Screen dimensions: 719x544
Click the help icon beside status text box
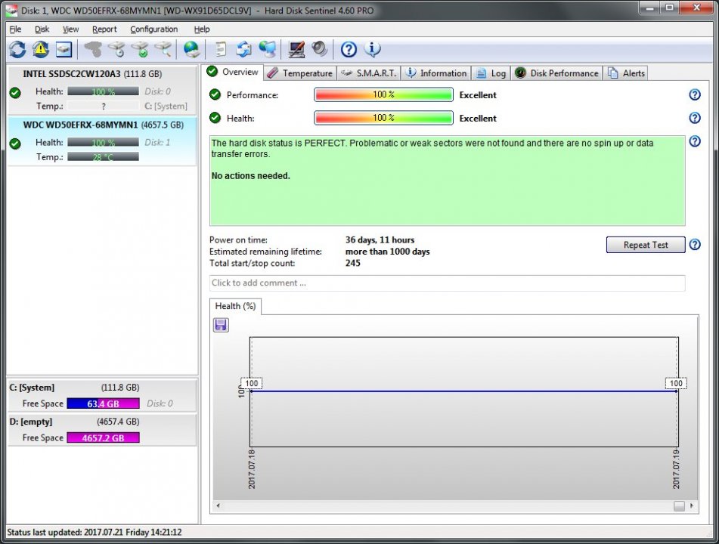[x=695, y=141]
